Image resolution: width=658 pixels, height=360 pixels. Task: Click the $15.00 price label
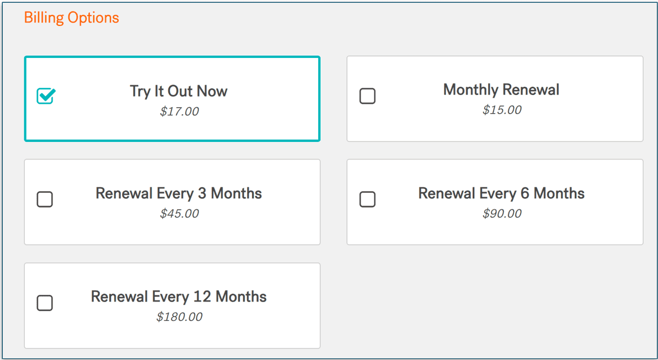[501, 110]
